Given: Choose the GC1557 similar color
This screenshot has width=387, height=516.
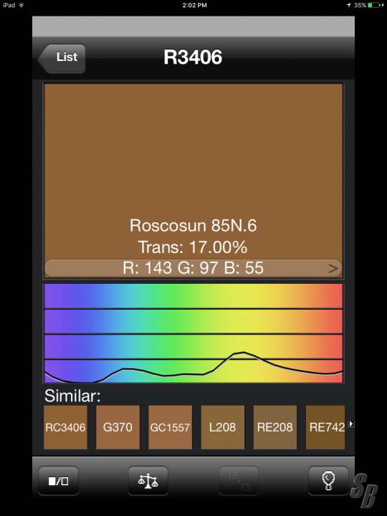Looking at the screenshot, I should click(170, 427).
